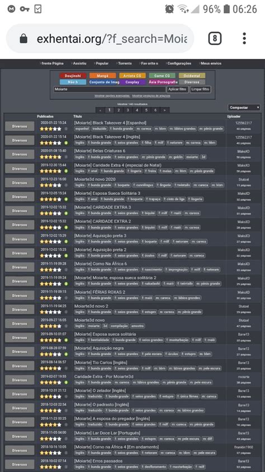Image resolution: width=265 pixels, height=472 pixels.
Task: Go to next results page arrow
Action: coord(164,110)
